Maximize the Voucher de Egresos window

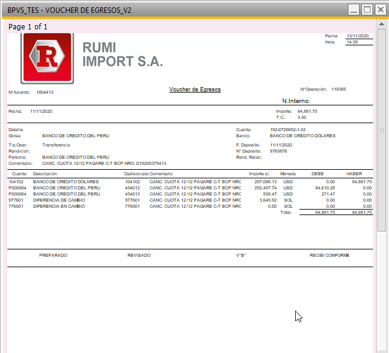367,10
